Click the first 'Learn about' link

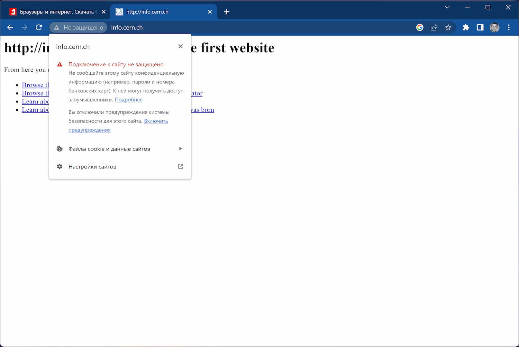pos(35,101)
